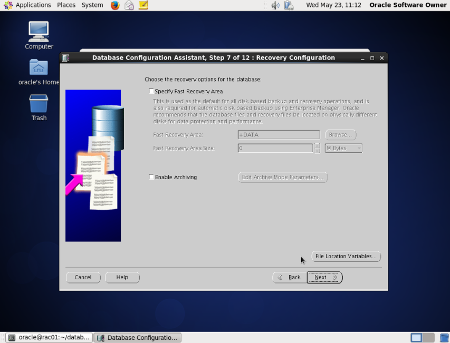
Task: Open the network connection icon
Action: click(x=289, y=5)
